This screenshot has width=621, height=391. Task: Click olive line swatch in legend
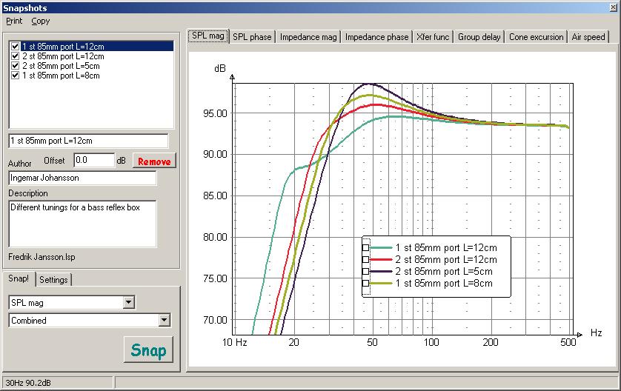pyautogui.click(x=381, y=284)
